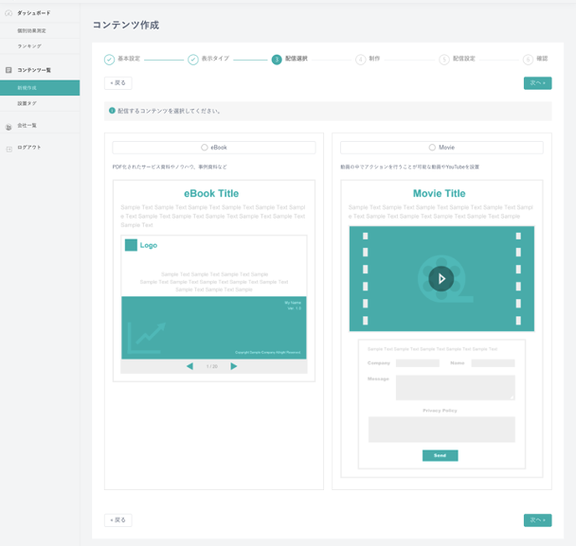Click the eBook Title preview thumbnail
This screenshot has width=576, height=546.
(x=213, y=280)
